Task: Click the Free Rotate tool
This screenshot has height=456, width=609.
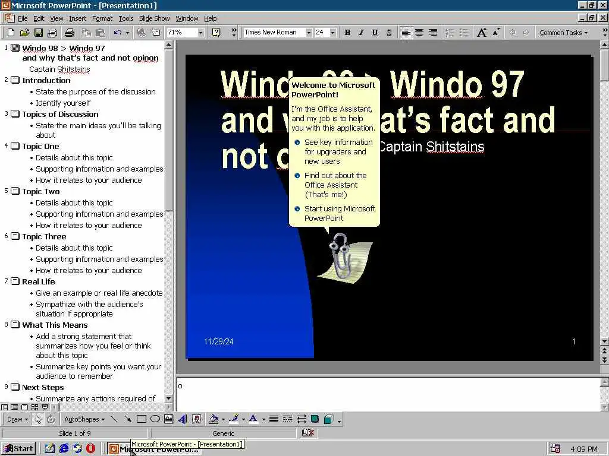Action: tap(51, 419)
